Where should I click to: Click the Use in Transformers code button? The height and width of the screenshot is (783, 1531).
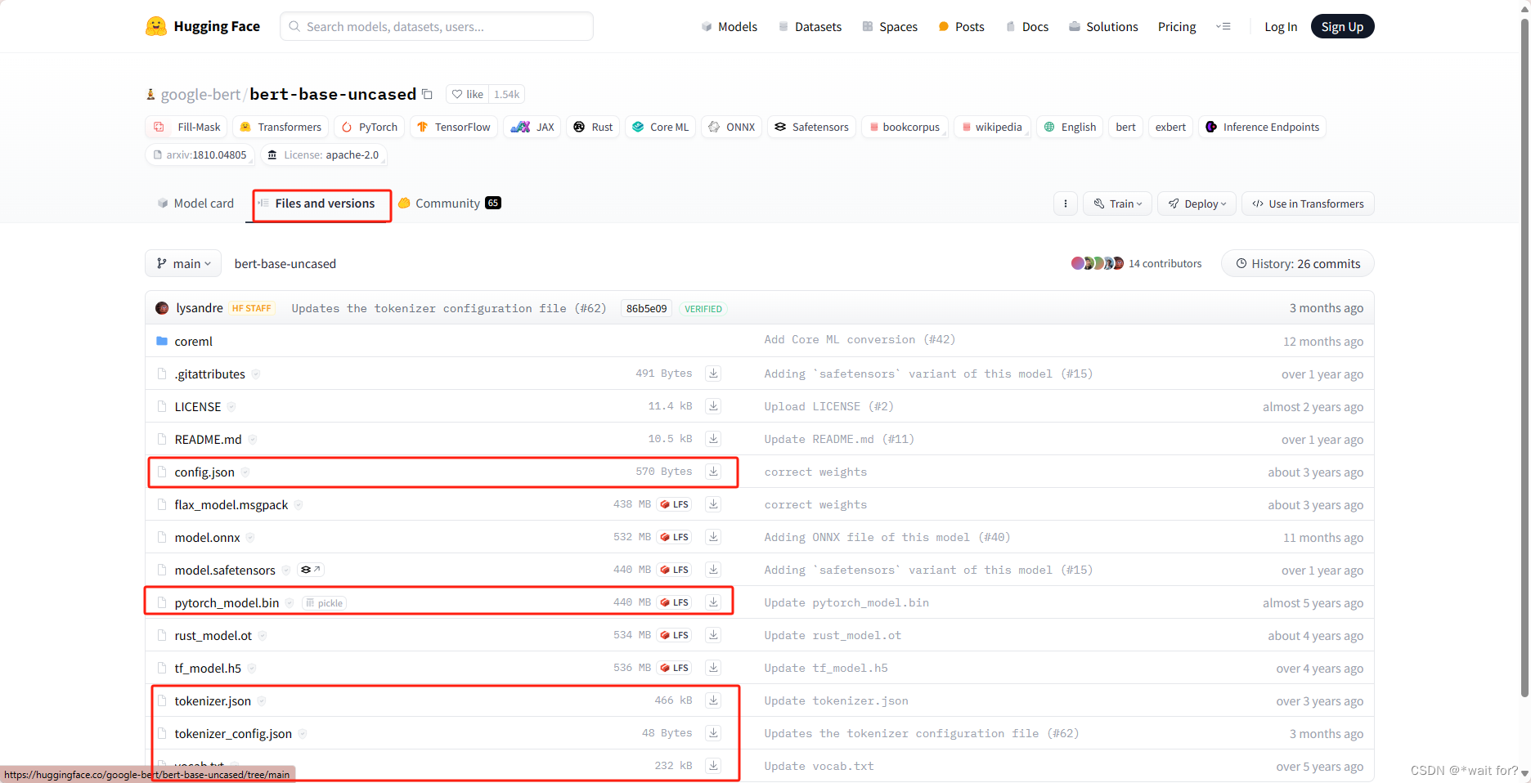(x=1307, y=204)
